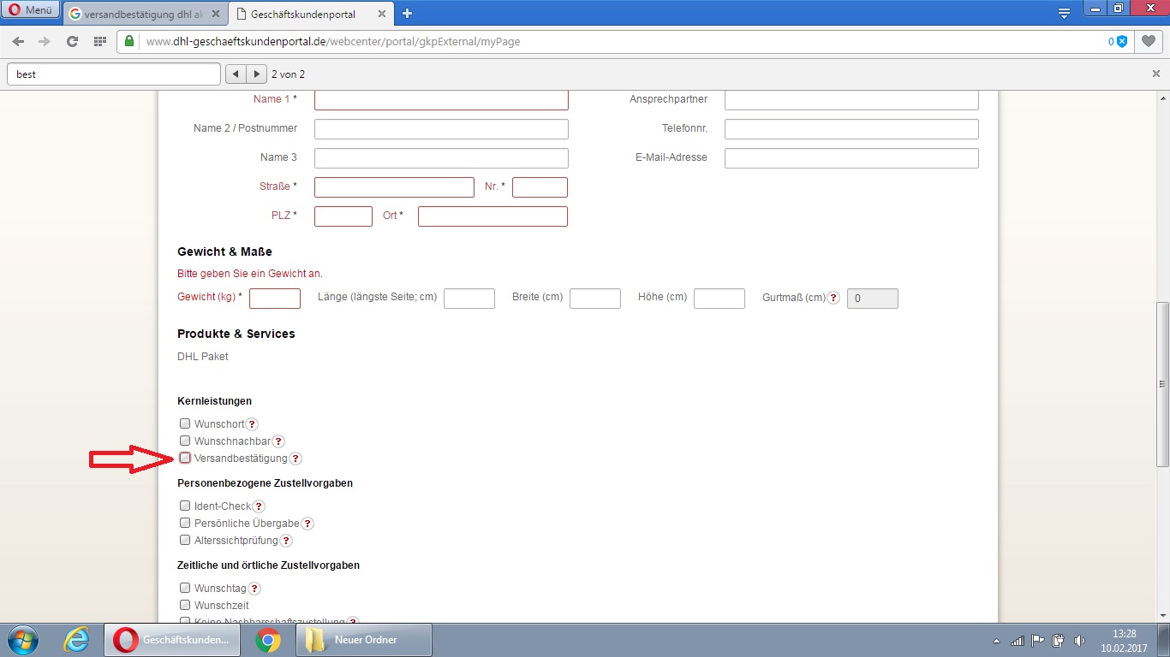Open the Wunschtag help icon
This screenshot has width=1170, height=657.
pos(254,589)
